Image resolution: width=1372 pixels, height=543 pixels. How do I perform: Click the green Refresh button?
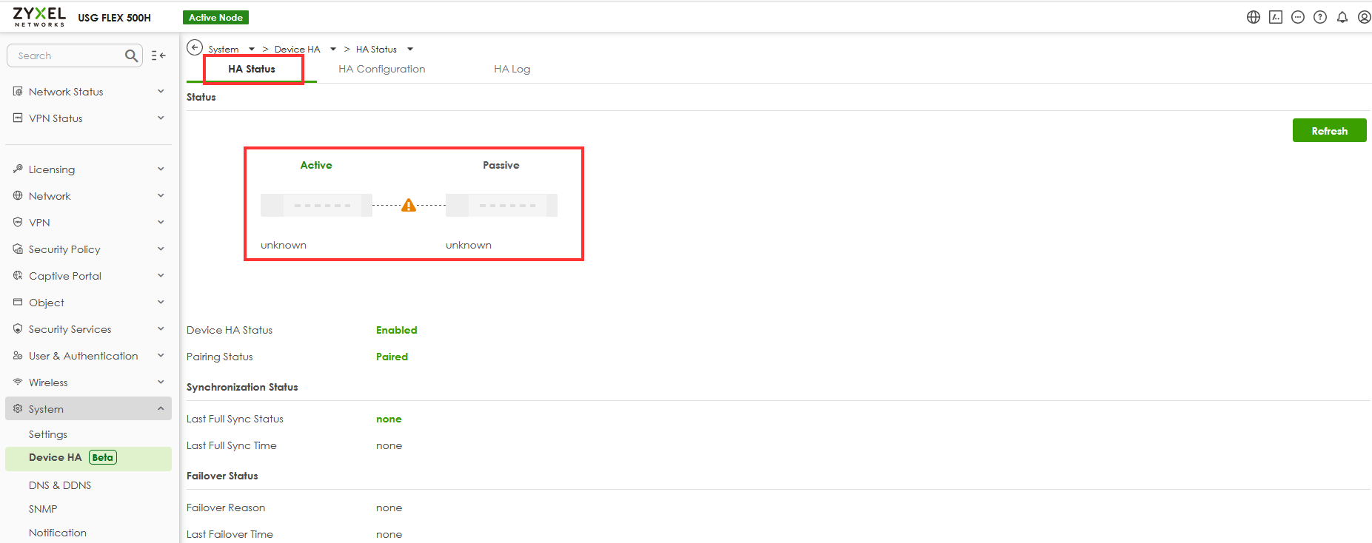coord(1329,131)
